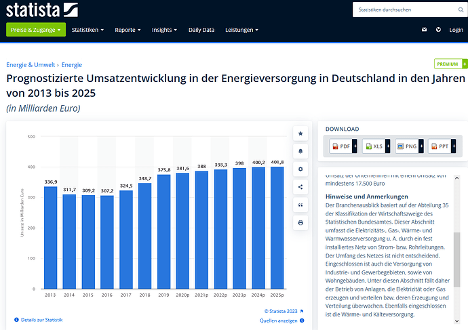Click the star favorite icon beside chart

tap(300, 133)
